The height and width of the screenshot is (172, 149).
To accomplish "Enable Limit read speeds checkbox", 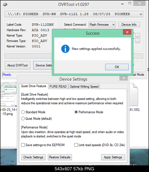I will [76, 145].
